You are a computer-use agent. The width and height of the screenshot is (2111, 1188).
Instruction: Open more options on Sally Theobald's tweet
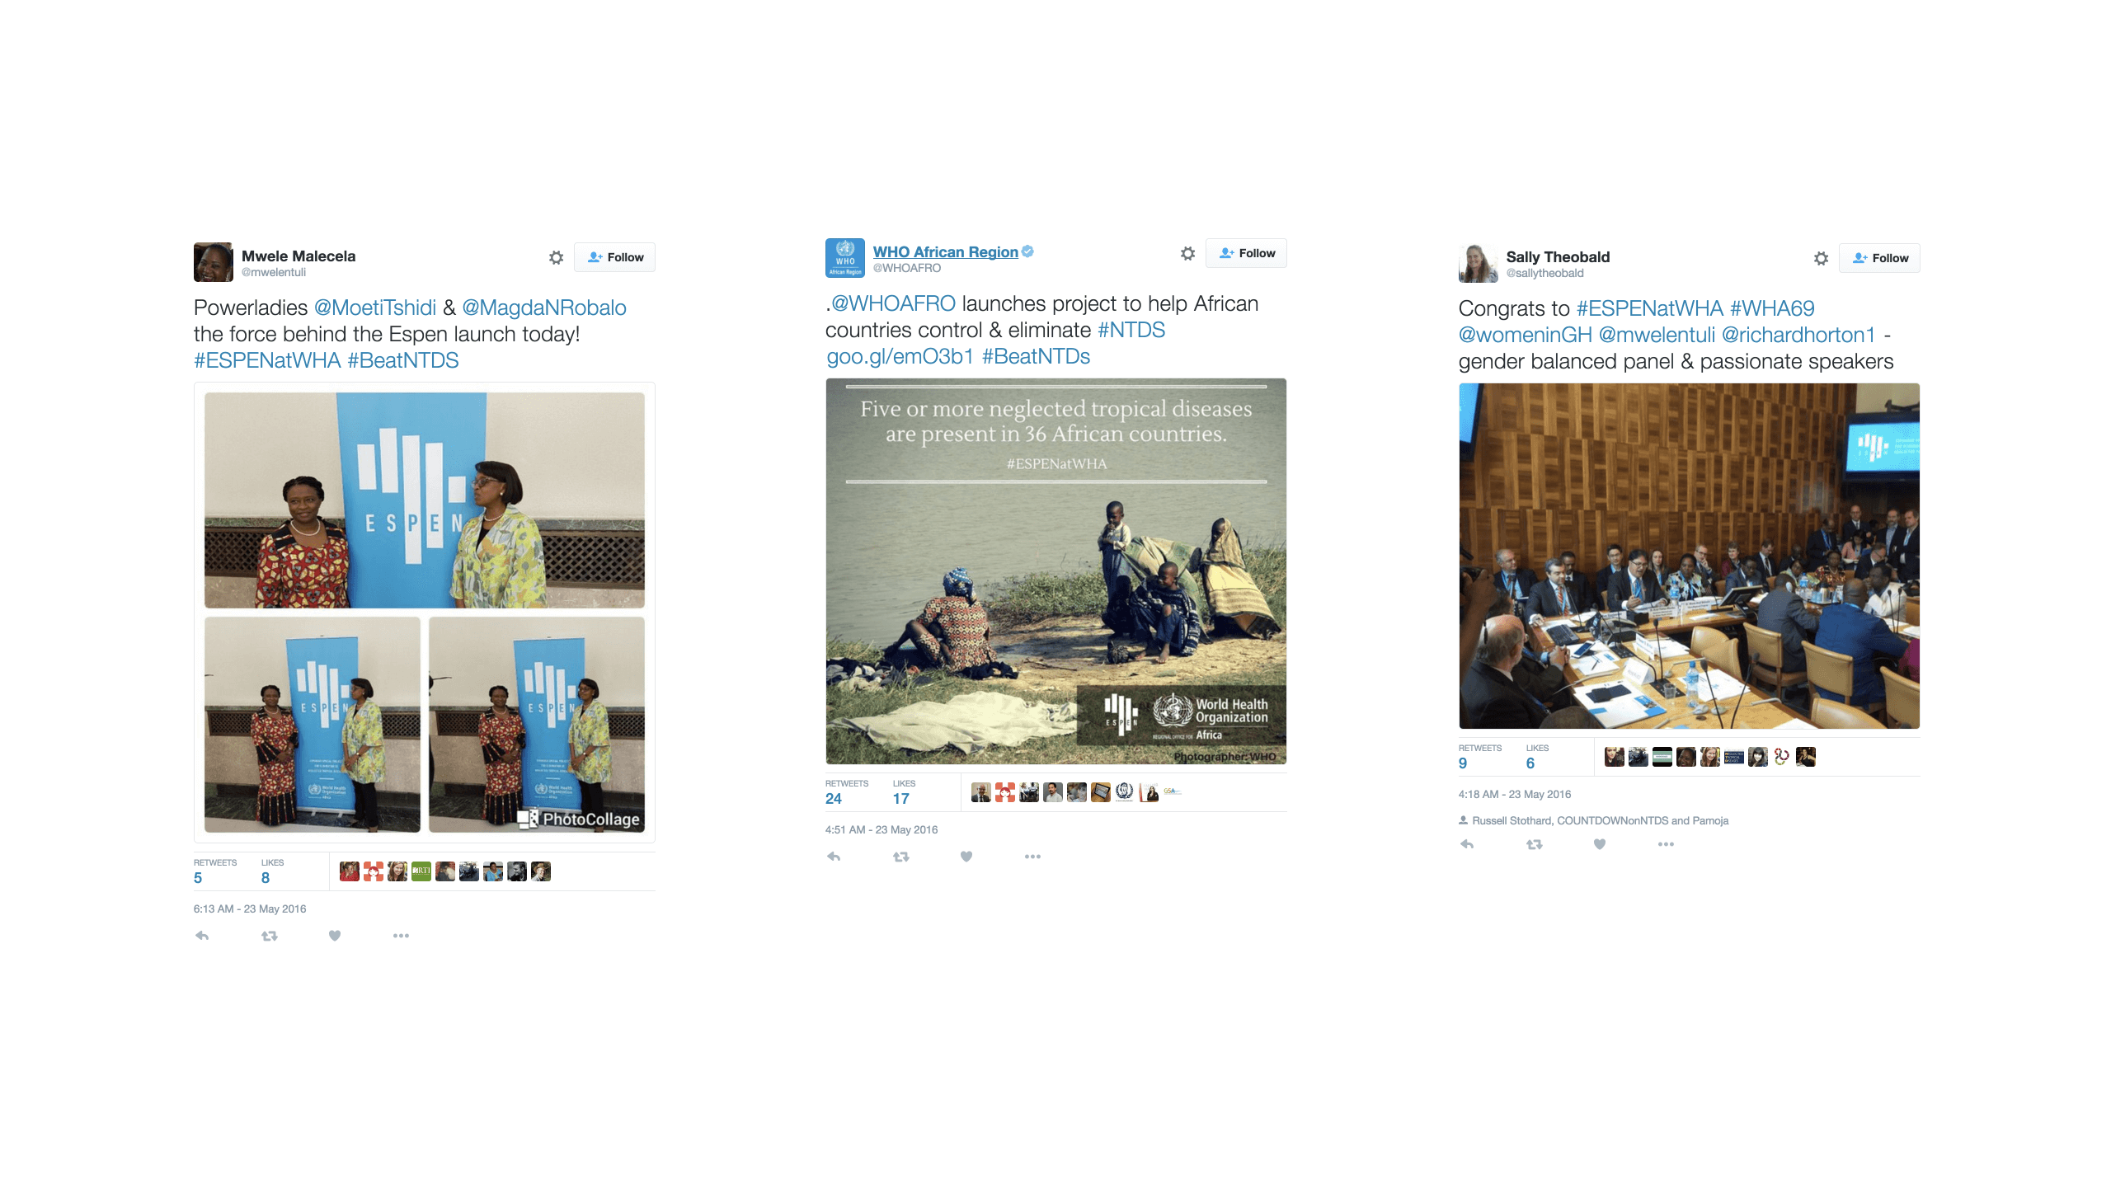point(1666,843)
